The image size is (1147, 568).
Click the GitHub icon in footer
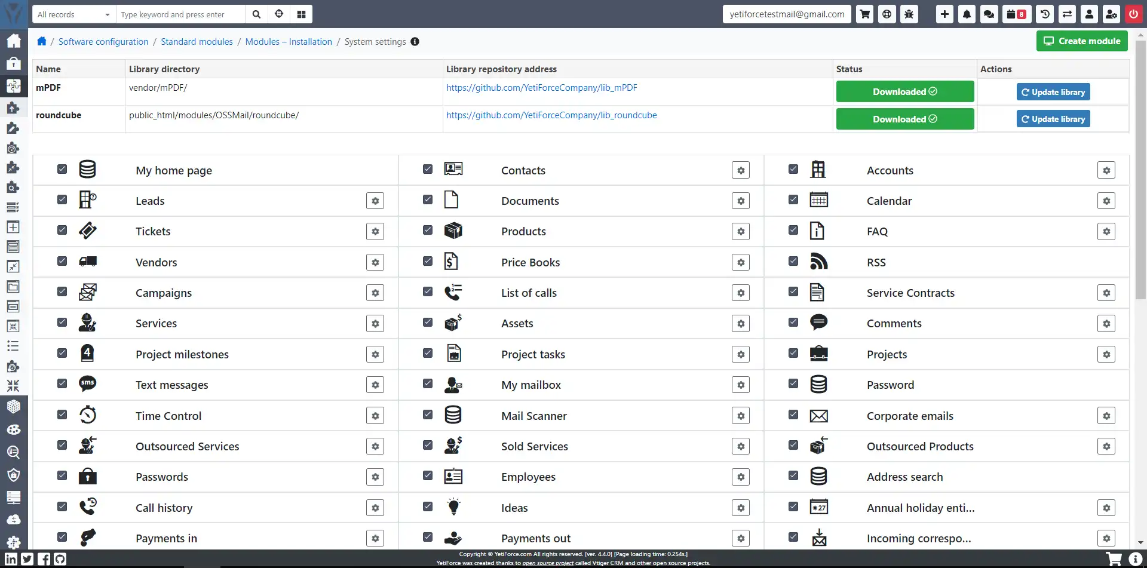[60, 559]
